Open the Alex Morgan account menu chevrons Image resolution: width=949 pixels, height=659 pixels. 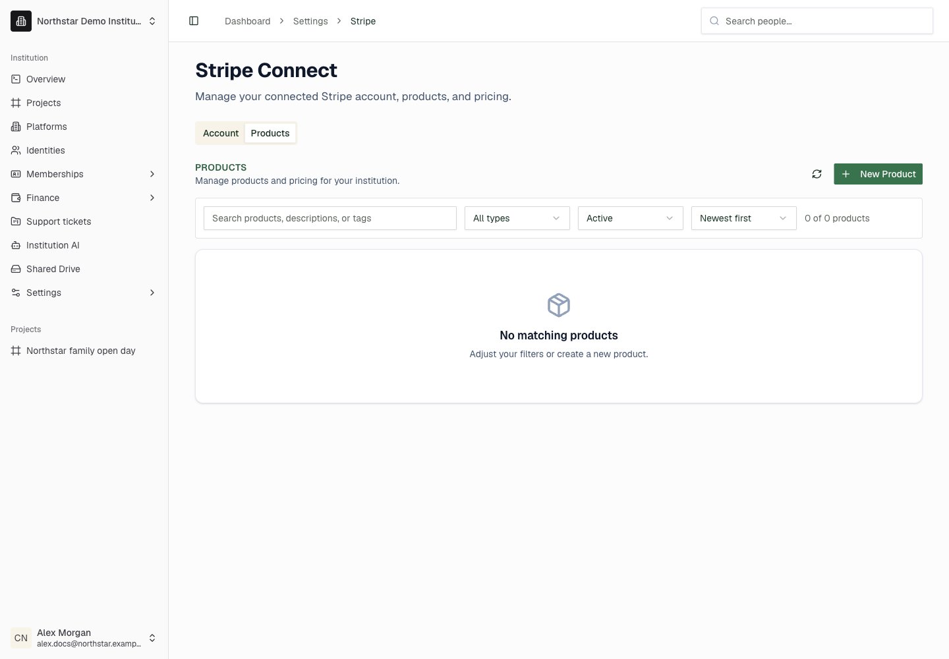click(x=152, y=638)
